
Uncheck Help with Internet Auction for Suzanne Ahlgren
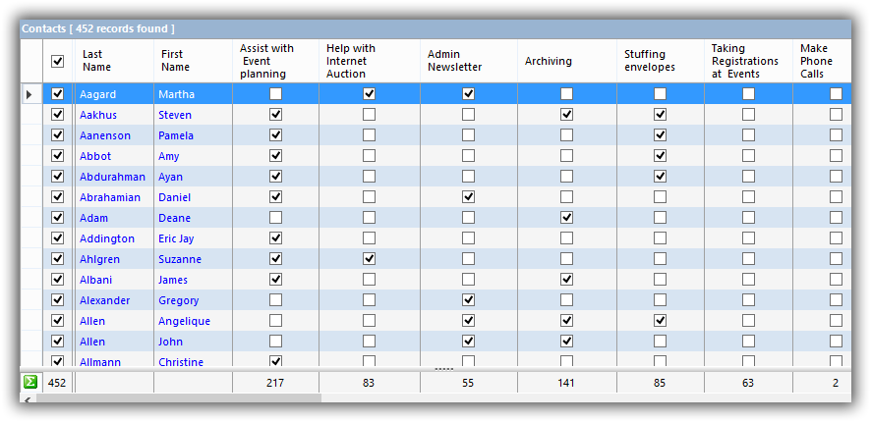click(369, 259)
